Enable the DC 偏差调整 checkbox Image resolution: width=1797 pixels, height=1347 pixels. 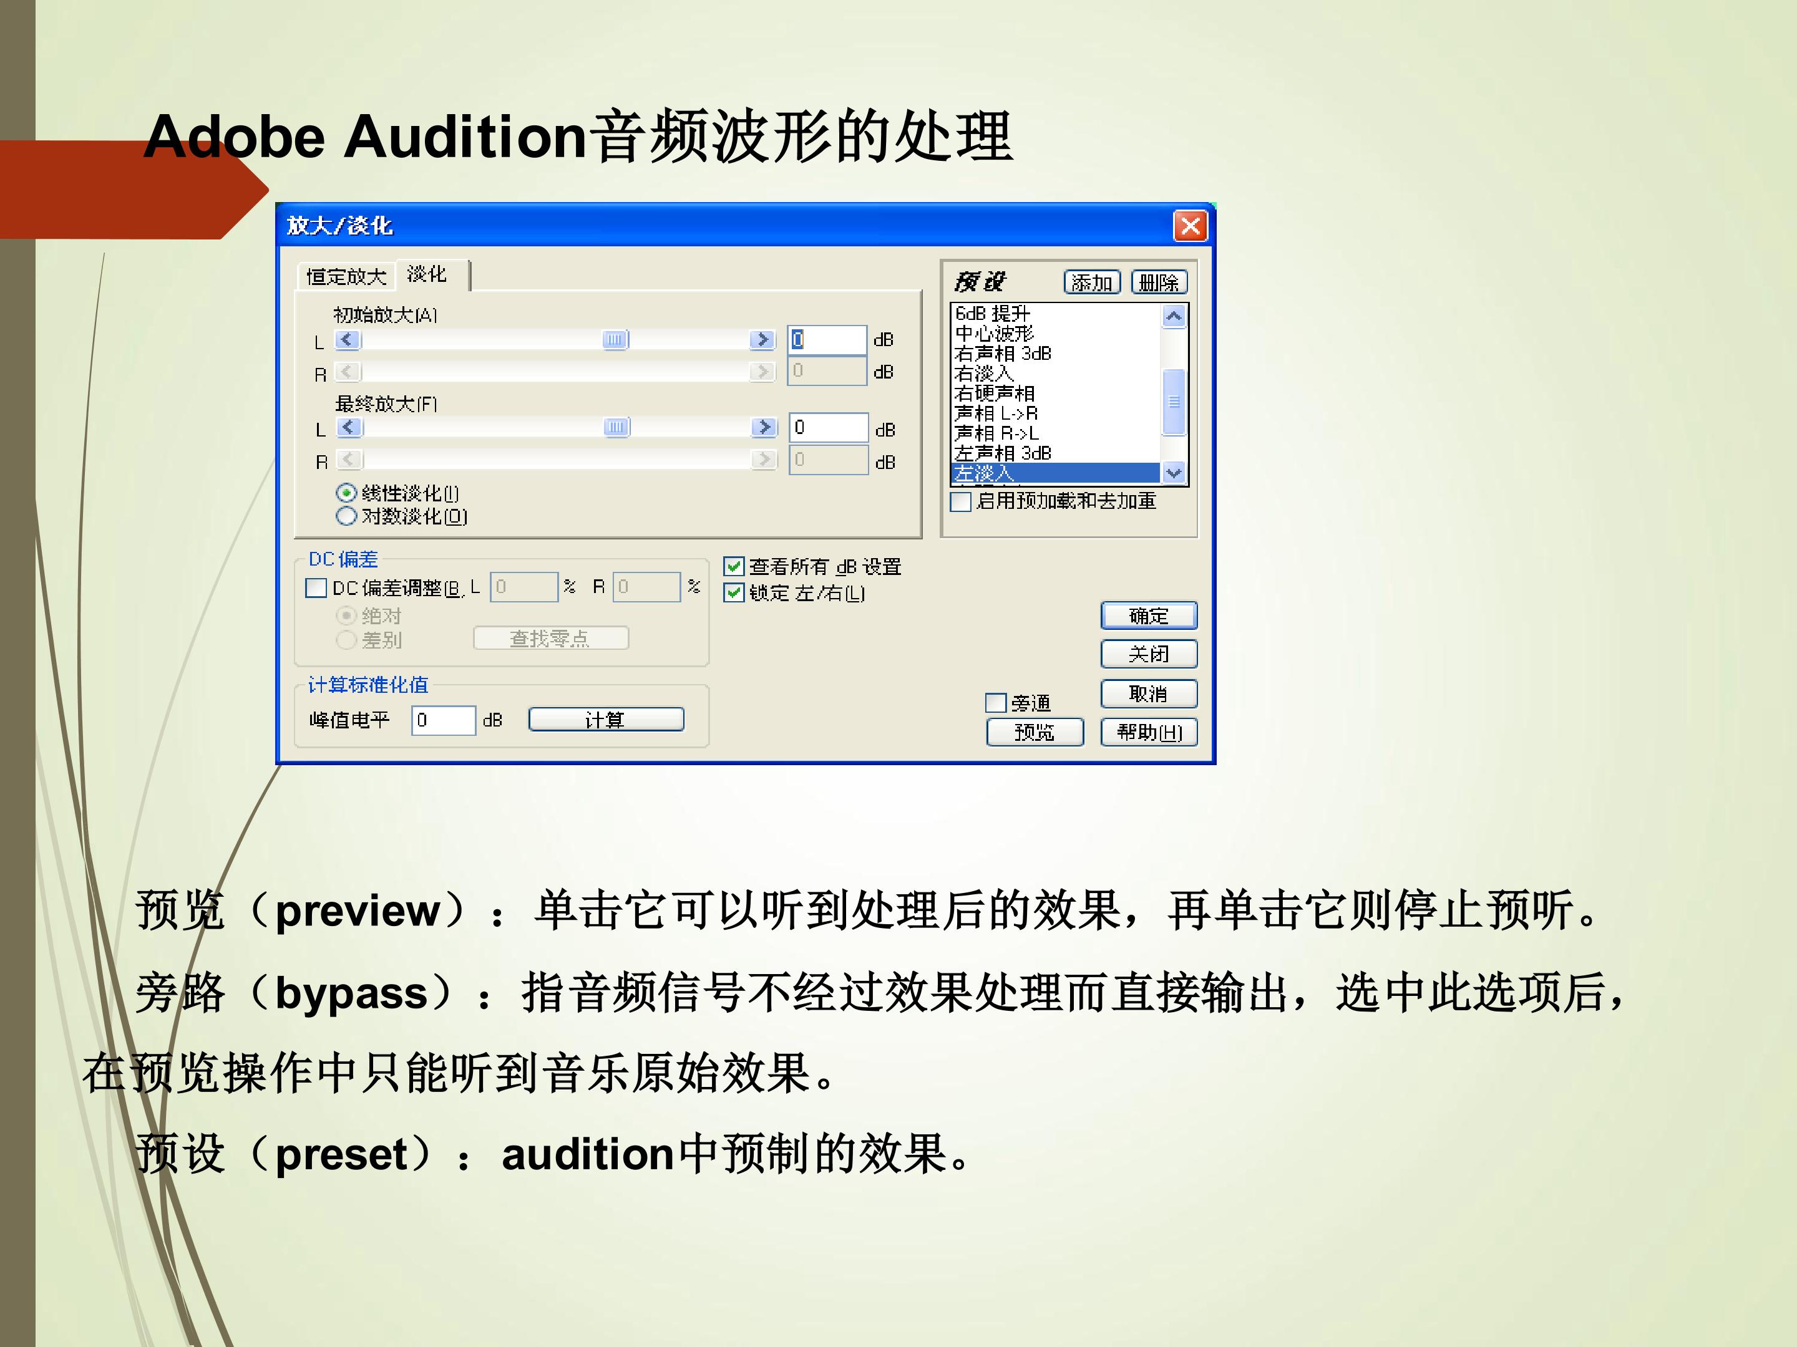coord(316,588)
